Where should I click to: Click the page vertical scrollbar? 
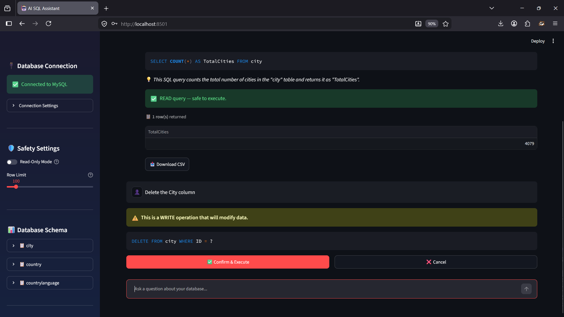point(563,217)
